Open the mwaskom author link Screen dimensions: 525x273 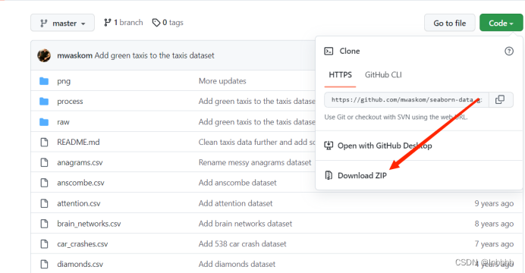tap(74, 55)
